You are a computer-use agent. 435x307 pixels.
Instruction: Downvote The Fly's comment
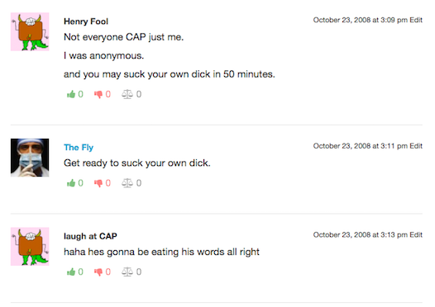[x=98, y=183]
